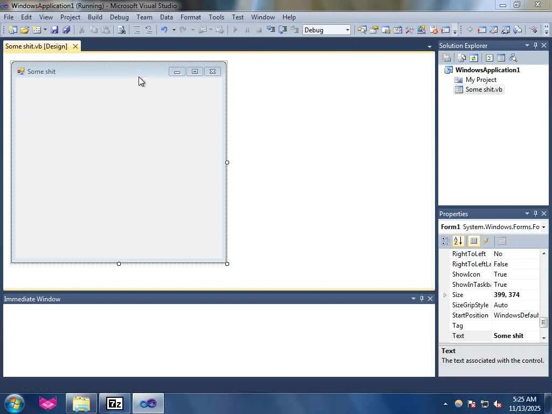Click the StartPosition property value
Screen dimensions: 552x414
[x=515, y=315]
